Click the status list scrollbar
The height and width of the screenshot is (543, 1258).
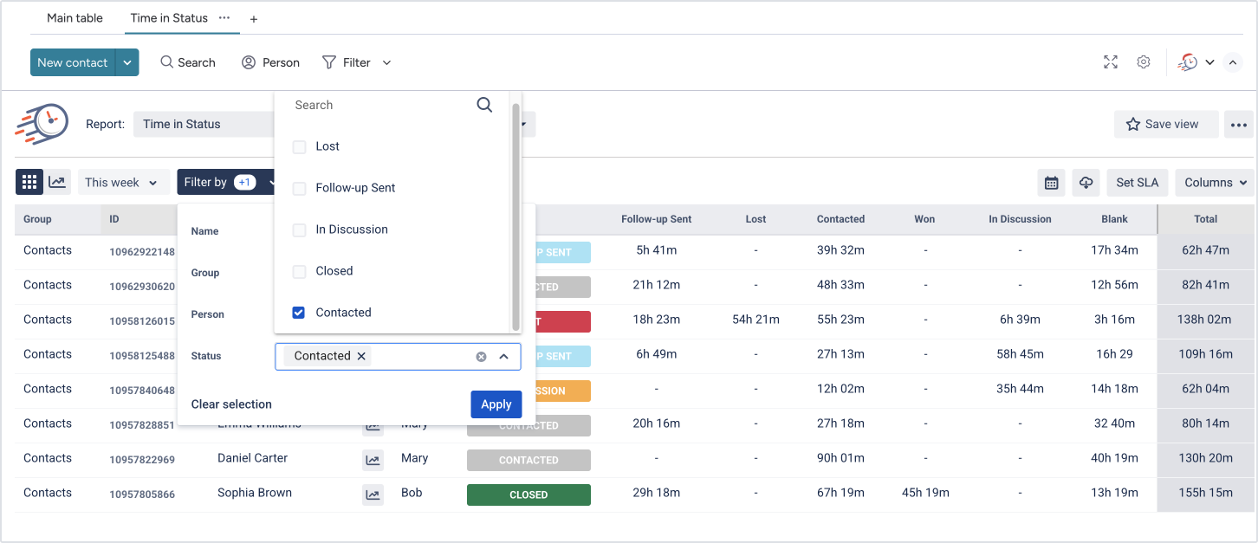pos(516,217)
